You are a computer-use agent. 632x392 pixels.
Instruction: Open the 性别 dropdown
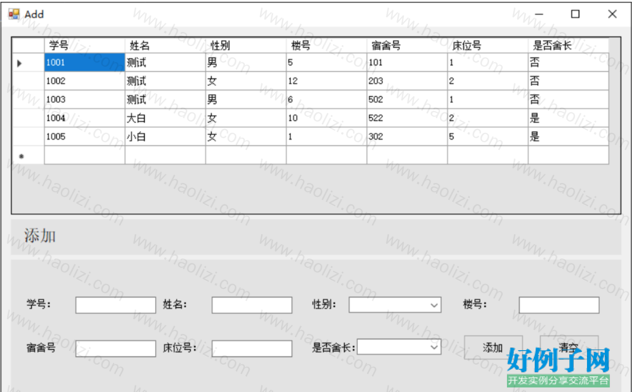click(x=395, y=305)
